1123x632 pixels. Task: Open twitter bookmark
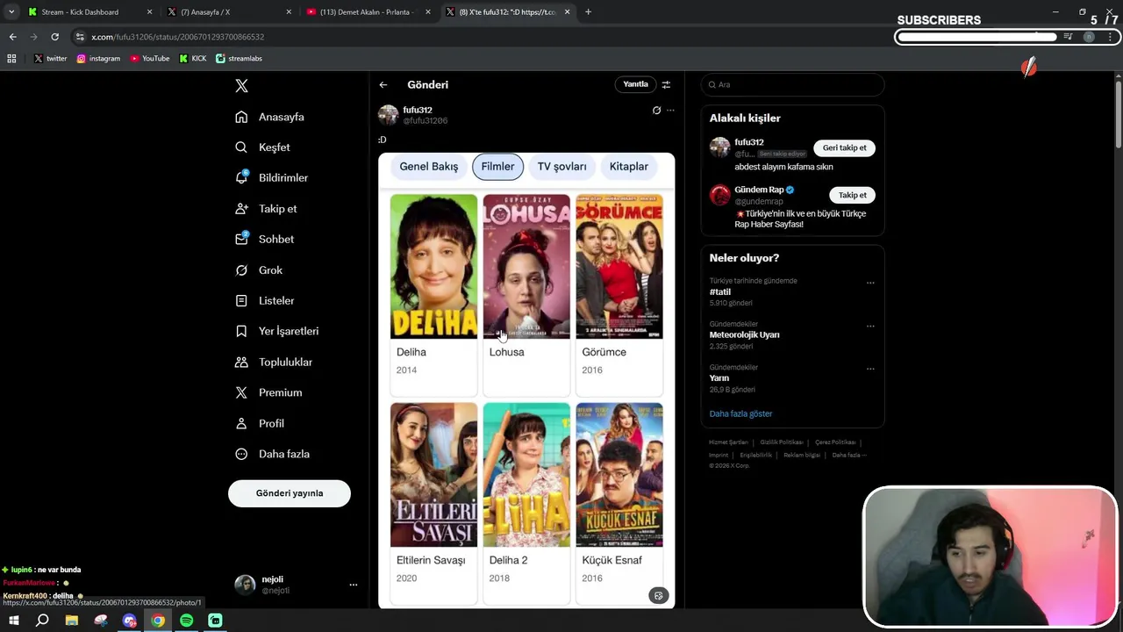click(50, 59)
